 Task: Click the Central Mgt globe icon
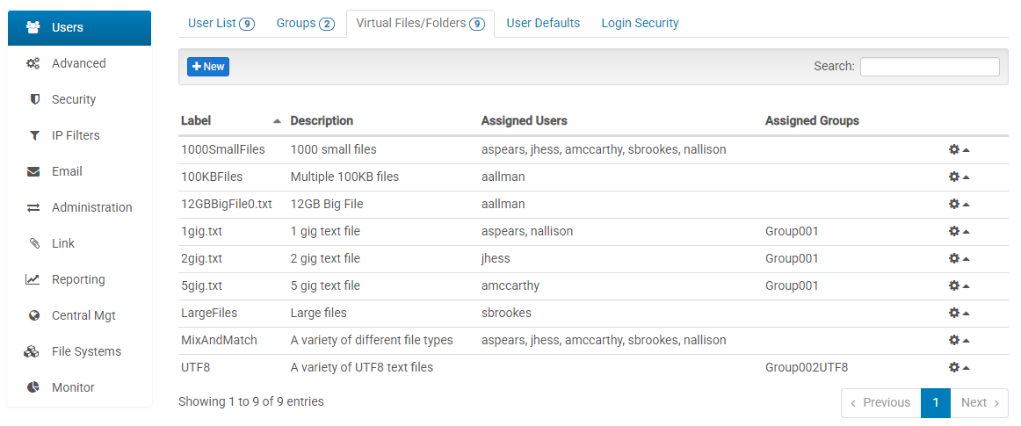(34, 315)
